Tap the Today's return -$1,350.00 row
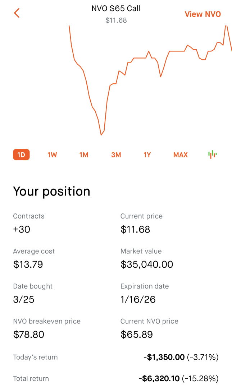The width and height of the screenshot is (232, 387). pos(116,357)
